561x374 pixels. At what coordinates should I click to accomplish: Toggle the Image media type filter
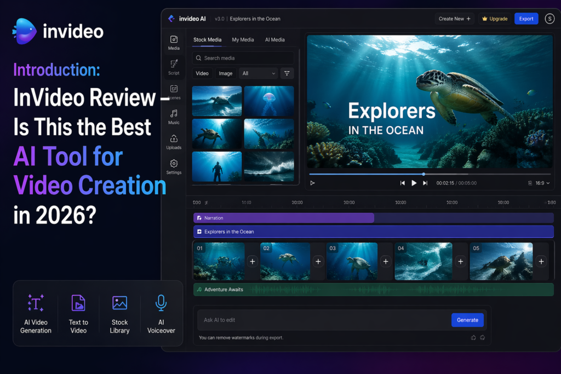click(225, 73)
